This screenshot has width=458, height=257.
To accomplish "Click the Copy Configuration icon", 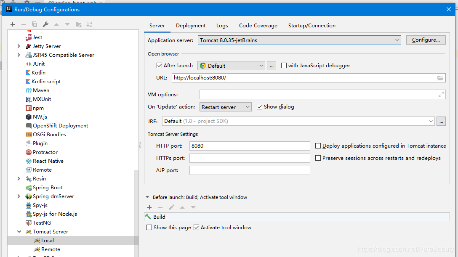I will (x=35, y=24).
